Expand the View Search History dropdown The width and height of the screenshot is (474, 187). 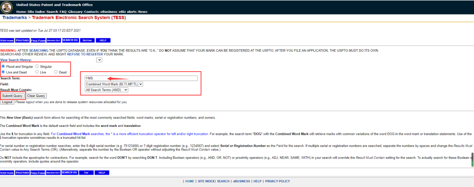click(99, 60)
